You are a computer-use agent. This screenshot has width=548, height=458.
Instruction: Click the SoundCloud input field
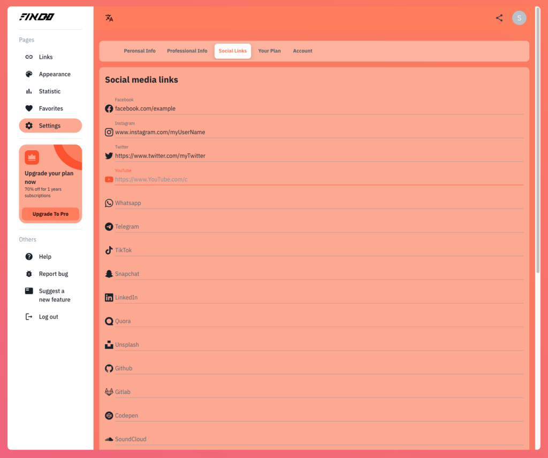(x=319, y=439)
